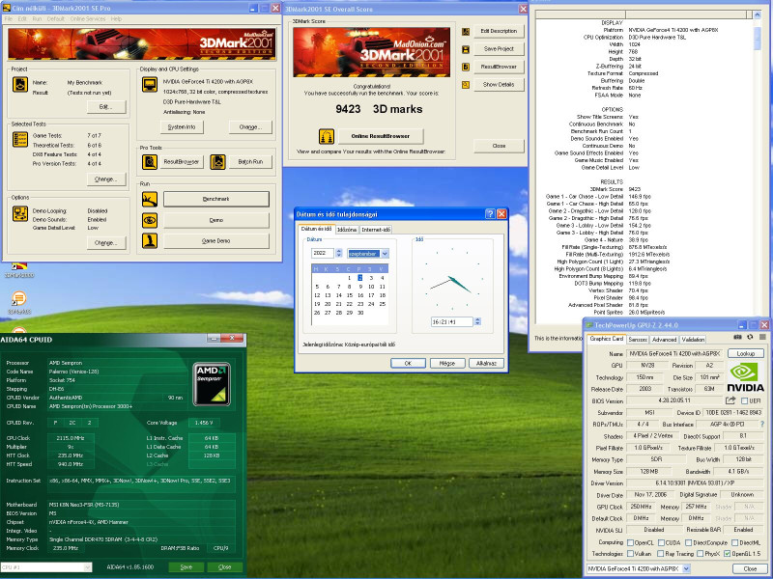
Task: Toggle the OpenGL 1.5 checkbox
Action: coord(729,554)
